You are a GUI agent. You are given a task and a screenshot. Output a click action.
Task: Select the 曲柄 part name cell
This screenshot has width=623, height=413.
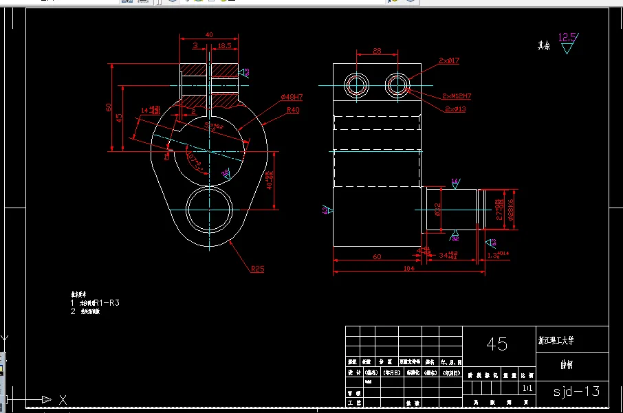pos(567,364)
